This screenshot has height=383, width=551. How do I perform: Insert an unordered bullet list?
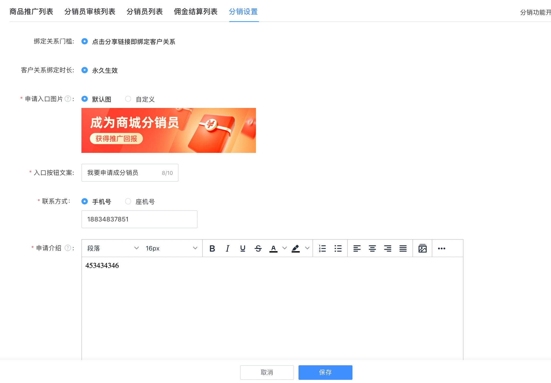click(338, 248)
